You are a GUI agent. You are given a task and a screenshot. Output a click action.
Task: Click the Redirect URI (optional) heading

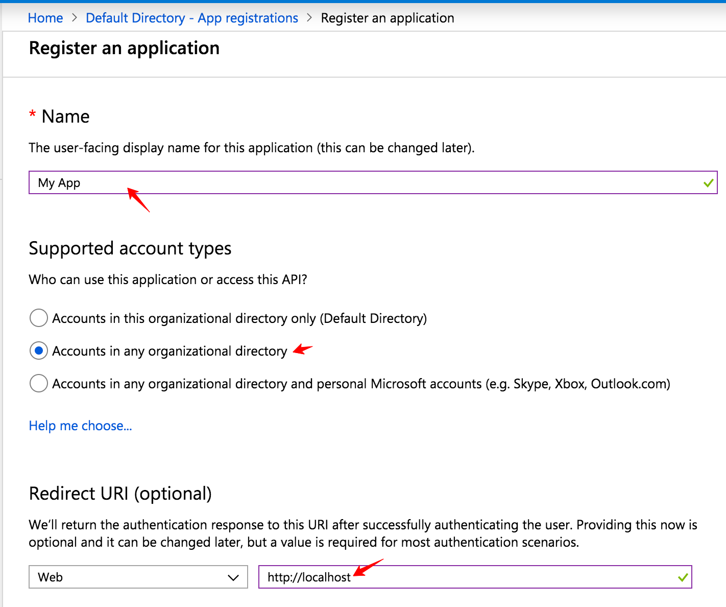120,494
